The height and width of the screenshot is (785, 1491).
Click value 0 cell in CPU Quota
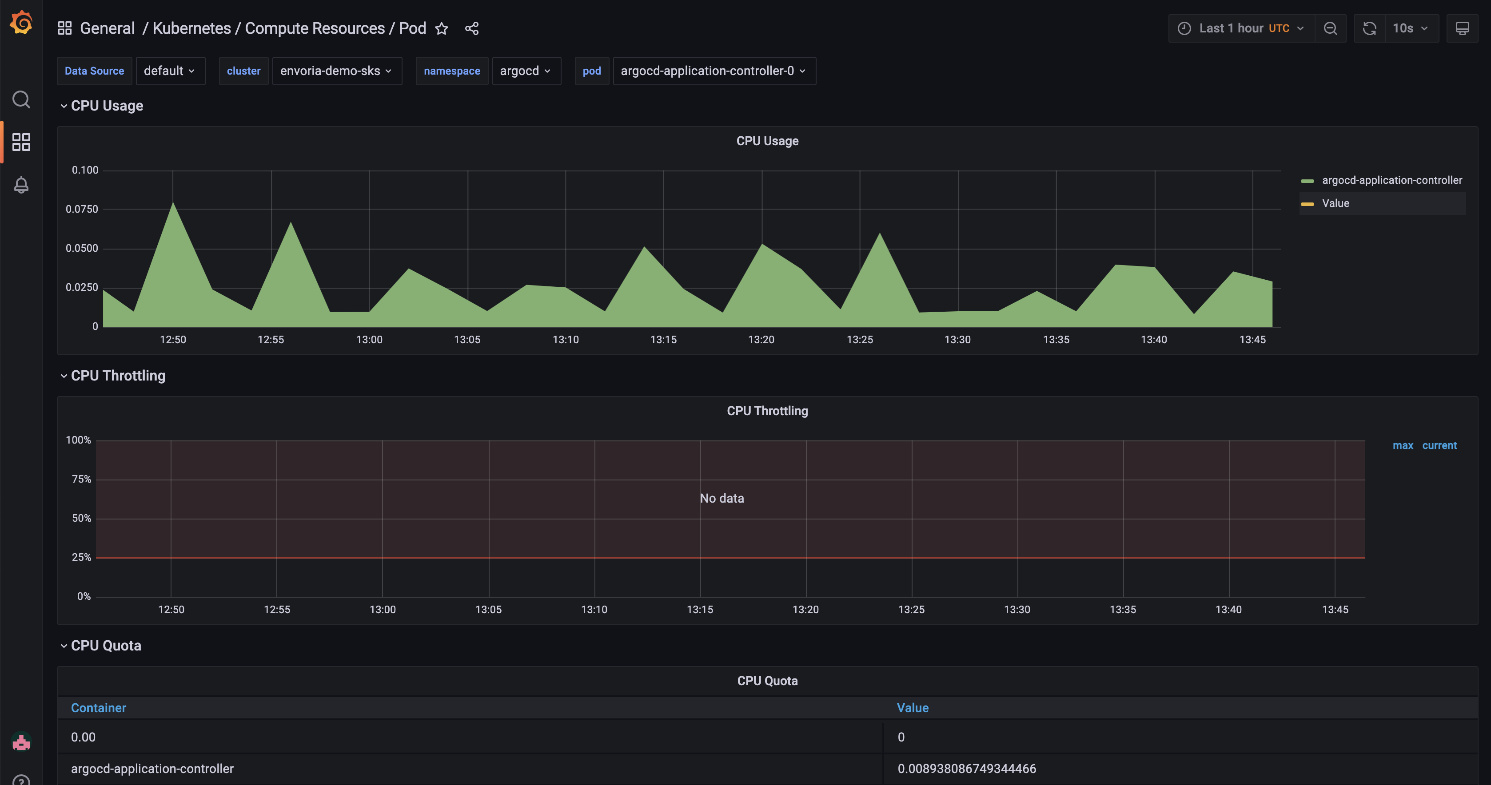1181,737
